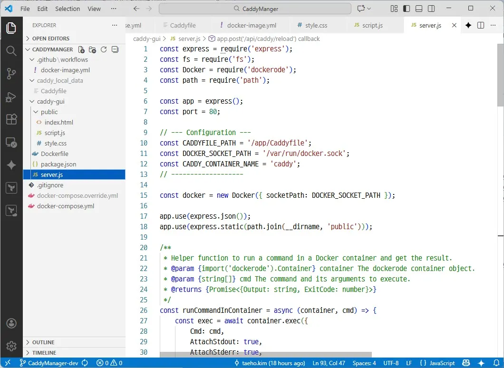Click the horizontal editor scrollbar thumb

pyautogui.click(x=265, y=355)
